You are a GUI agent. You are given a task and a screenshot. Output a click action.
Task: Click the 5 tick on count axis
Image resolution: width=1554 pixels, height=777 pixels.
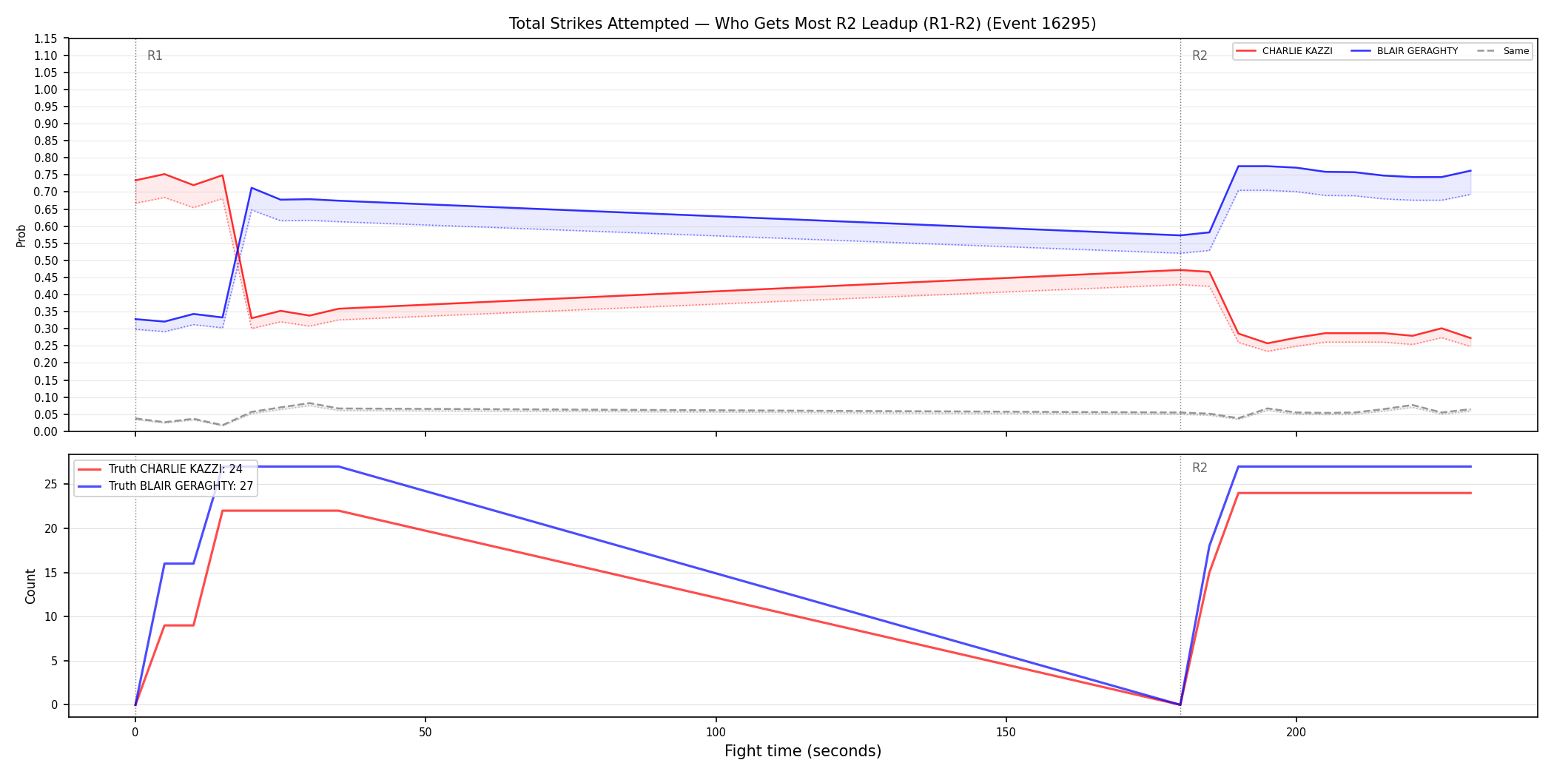point(54,661)
